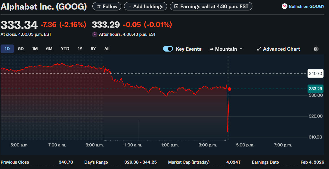
Task: Click the 3:00 p.m. time axis label
Action: point(208,145)
